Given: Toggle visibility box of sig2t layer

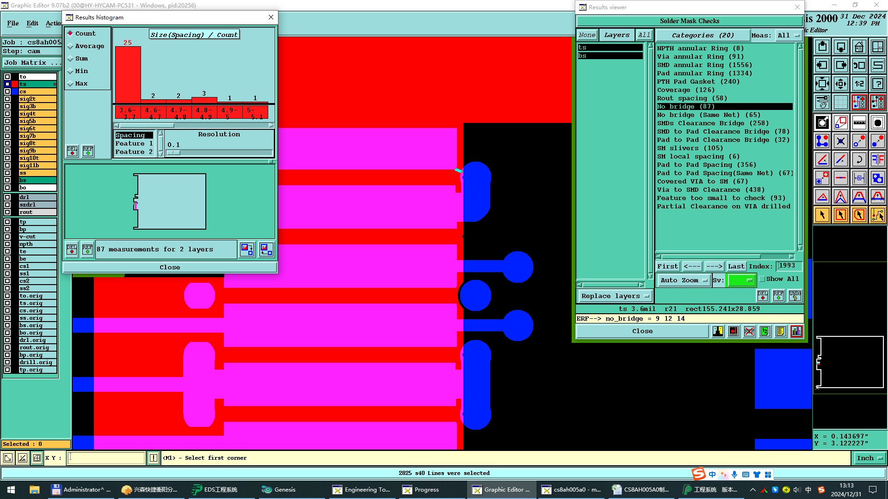Looking at the screenshot, I should [7, 99].
